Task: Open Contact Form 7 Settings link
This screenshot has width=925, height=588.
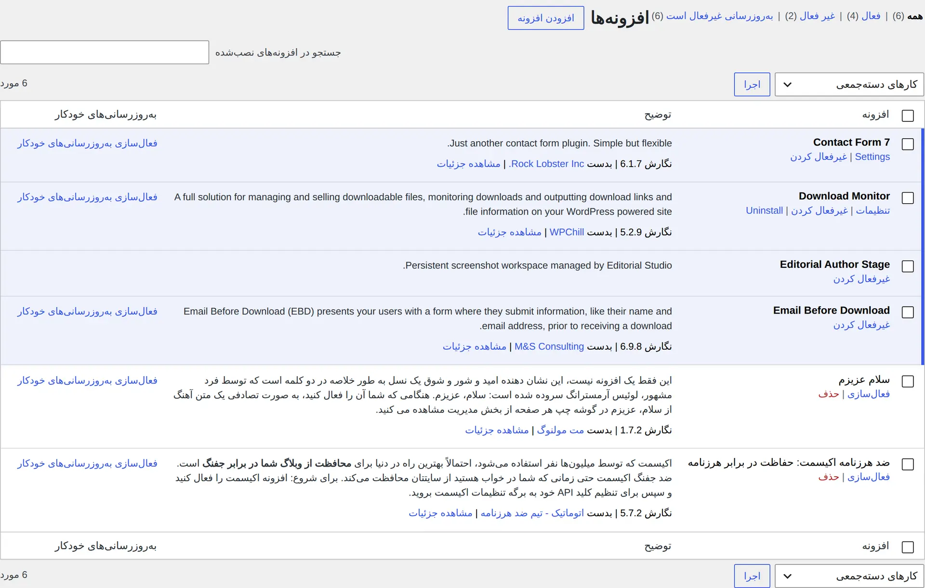Action: click(872, 157)
